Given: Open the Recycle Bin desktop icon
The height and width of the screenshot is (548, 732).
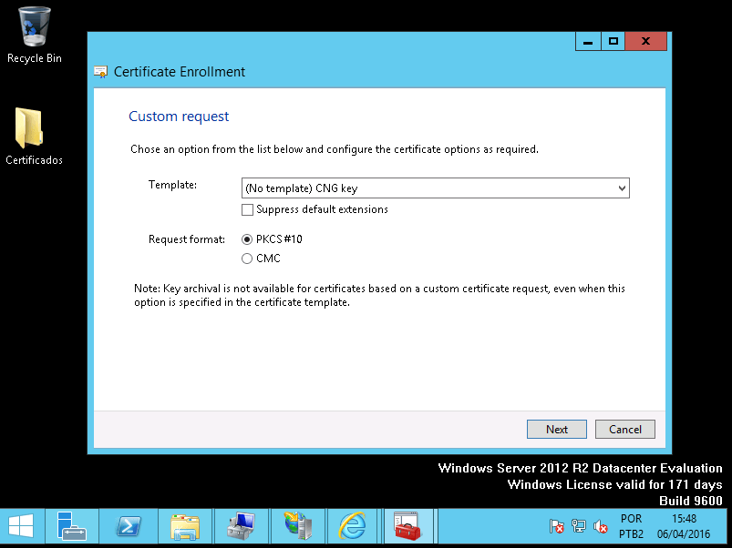Looking at the screenshot, I should (x=34, y=35).
